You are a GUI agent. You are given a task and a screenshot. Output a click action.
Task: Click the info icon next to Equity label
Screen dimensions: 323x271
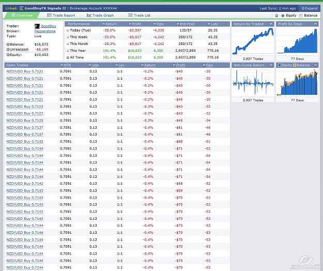pos(8,55)
